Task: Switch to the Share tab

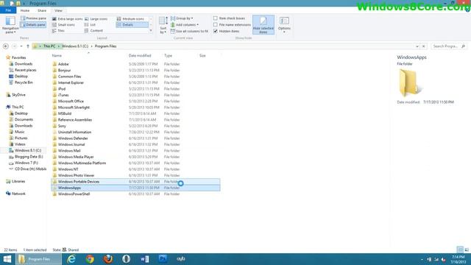Action: [42, 10]
